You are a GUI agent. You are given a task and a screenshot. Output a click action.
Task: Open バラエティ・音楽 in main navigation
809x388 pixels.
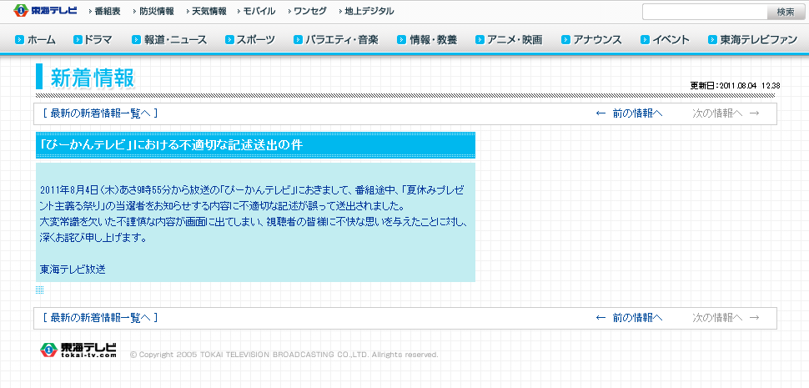(x=342, y=39)
